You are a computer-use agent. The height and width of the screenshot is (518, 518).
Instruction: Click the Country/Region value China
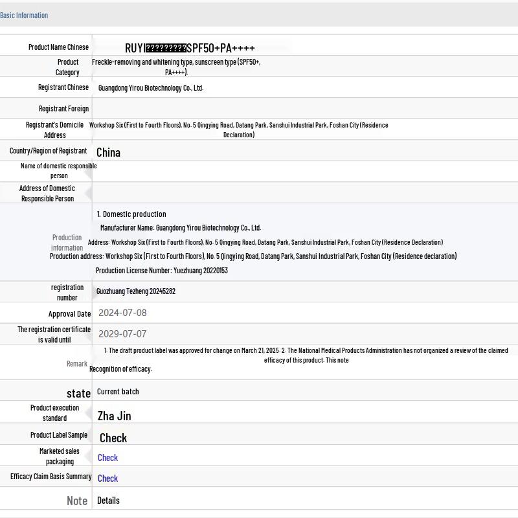tap(108, 152)
